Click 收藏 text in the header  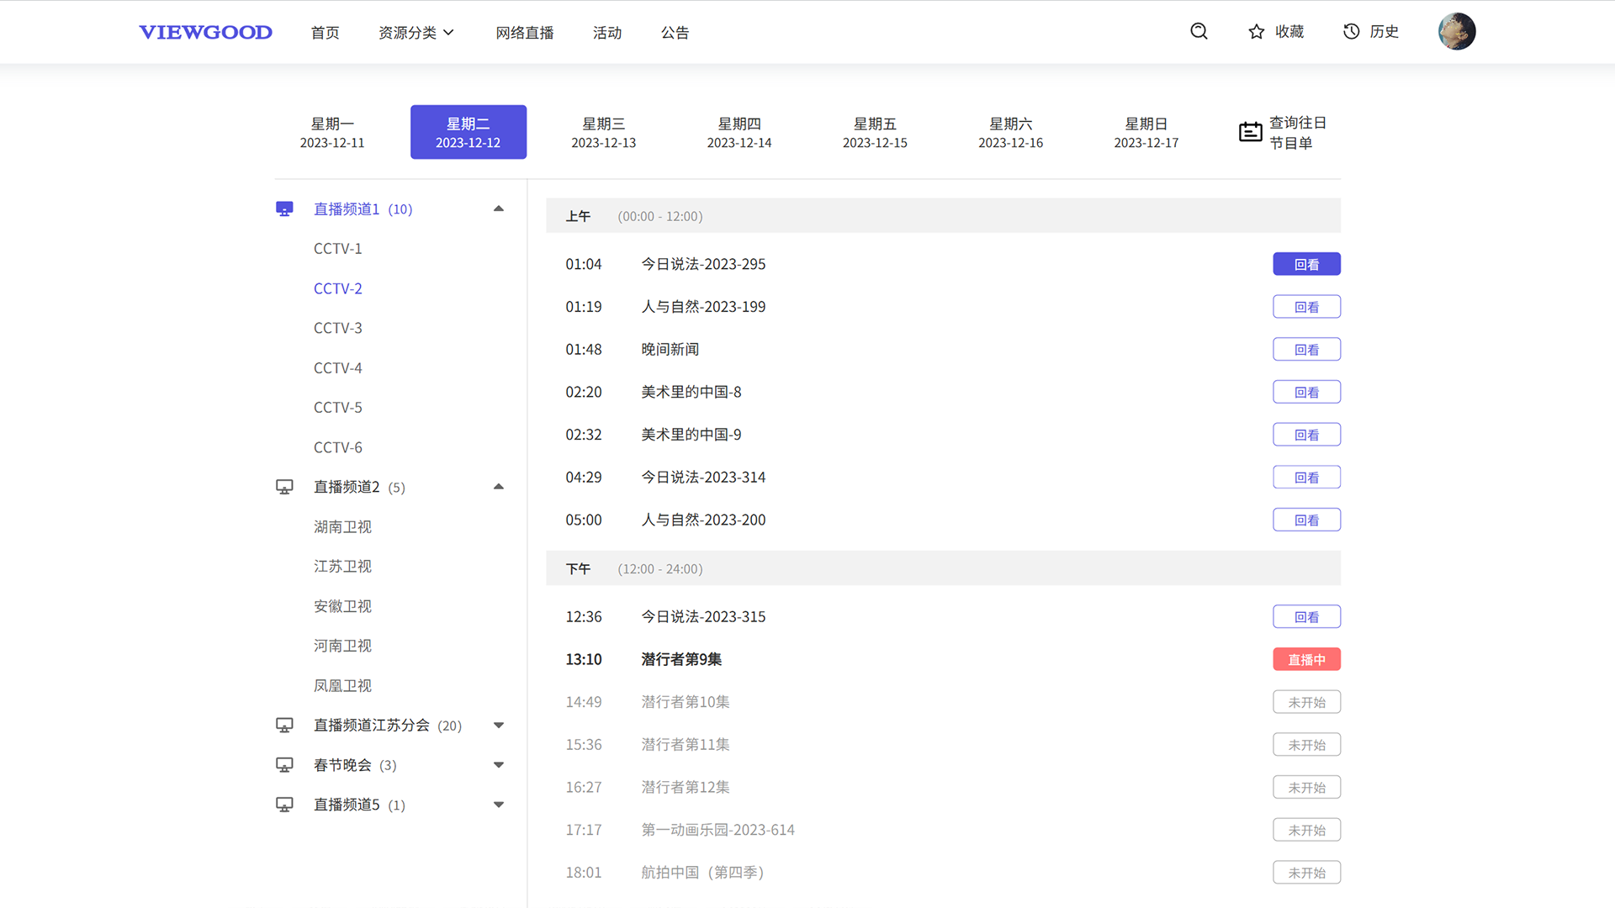click(1289, 31)
